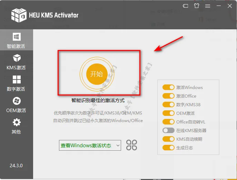The image size is (237, 180).
Task: Click the orange 开始 start button
Action: [97, 74]
